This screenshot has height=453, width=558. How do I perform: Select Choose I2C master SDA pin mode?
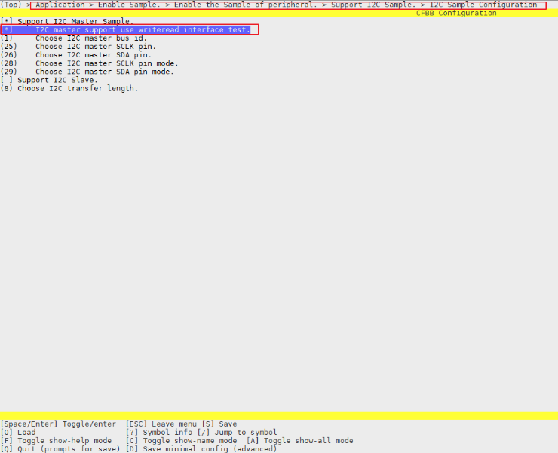(104, 72)
